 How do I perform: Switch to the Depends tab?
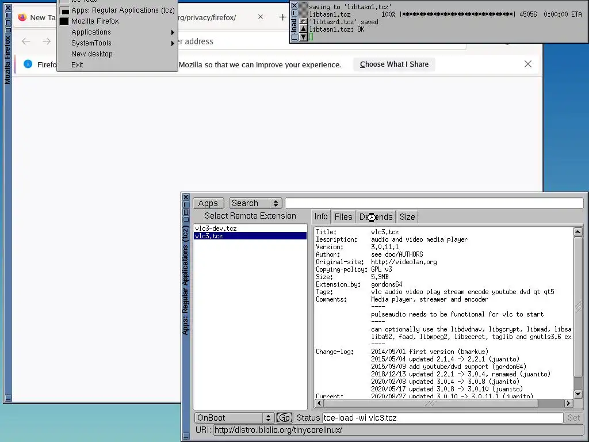click(376, 217)
